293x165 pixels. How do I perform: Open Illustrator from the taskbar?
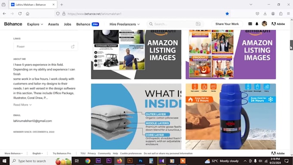tap(130, 161)
